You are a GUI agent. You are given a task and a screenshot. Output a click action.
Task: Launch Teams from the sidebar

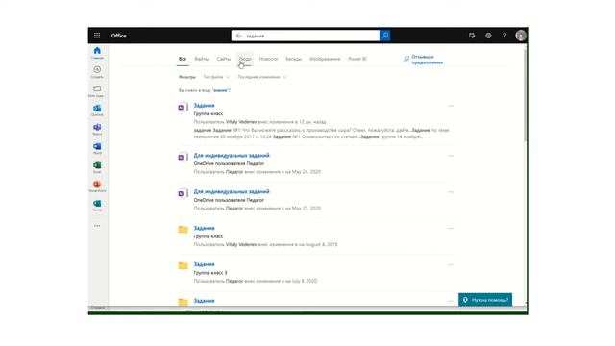click(x=97, y=129)
